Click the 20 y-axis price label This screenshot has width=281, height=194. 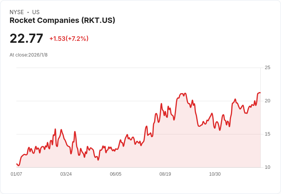(x=267, y=101)
